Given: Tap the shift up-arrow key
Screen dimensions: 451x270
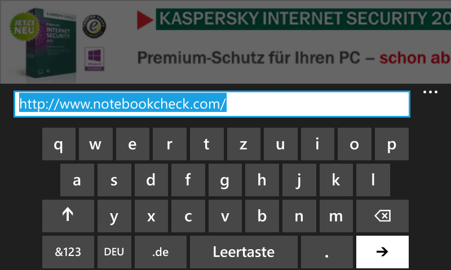Looking at the screenshot, I should tap(68, 216).
